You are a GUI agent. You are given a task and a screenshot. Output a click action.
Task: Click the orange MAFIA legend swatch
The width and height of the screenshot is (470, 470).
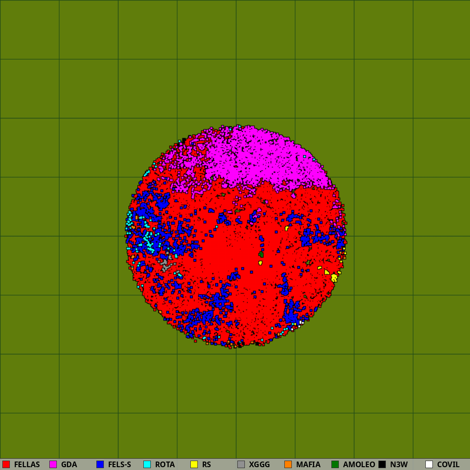pyautogui.click(x=288, y=464)
